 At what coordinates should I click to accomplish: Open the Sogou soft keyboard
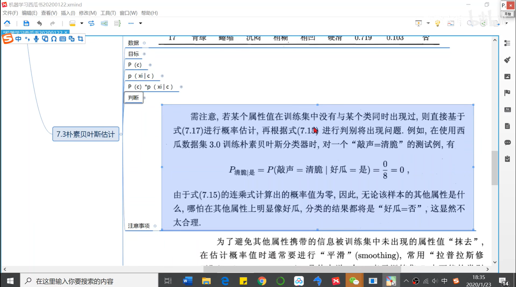click(63, 39)
